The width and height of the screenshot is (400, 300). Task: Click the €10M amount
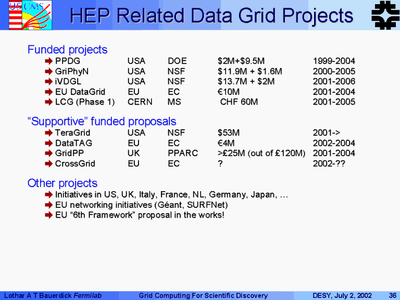(229, 92)
